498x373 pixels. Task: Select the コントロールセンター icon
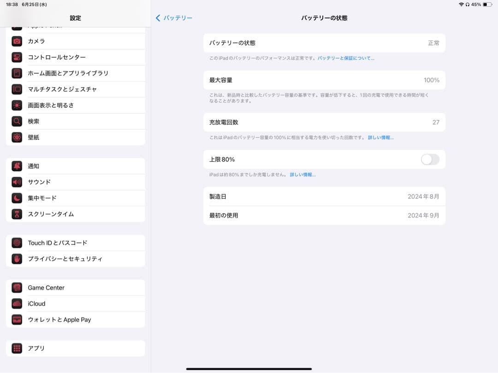[17, 57]
